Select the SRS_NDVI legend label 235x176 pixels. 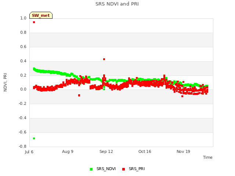point(106,169)
